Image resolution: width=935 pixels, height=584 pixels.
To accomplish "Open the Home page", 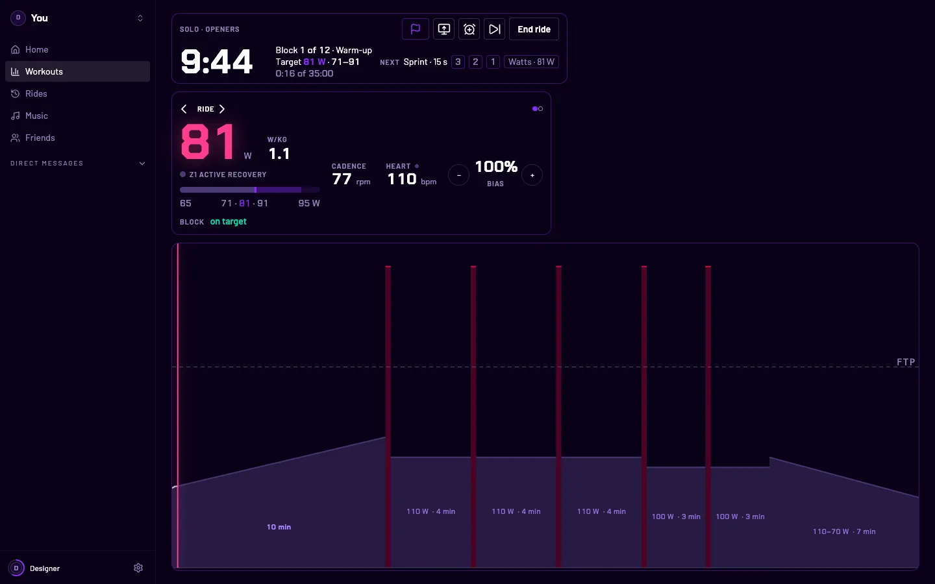I will 77,49.
